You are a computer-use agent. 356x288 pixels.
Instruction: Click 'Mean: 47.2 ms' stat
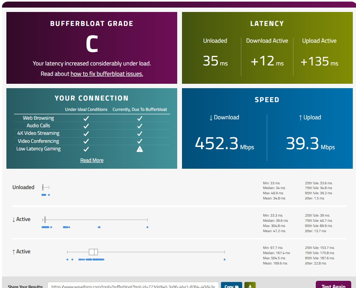274,231
